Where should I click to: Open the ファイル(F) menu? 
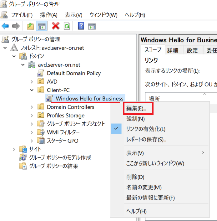[x=22, y=15]
